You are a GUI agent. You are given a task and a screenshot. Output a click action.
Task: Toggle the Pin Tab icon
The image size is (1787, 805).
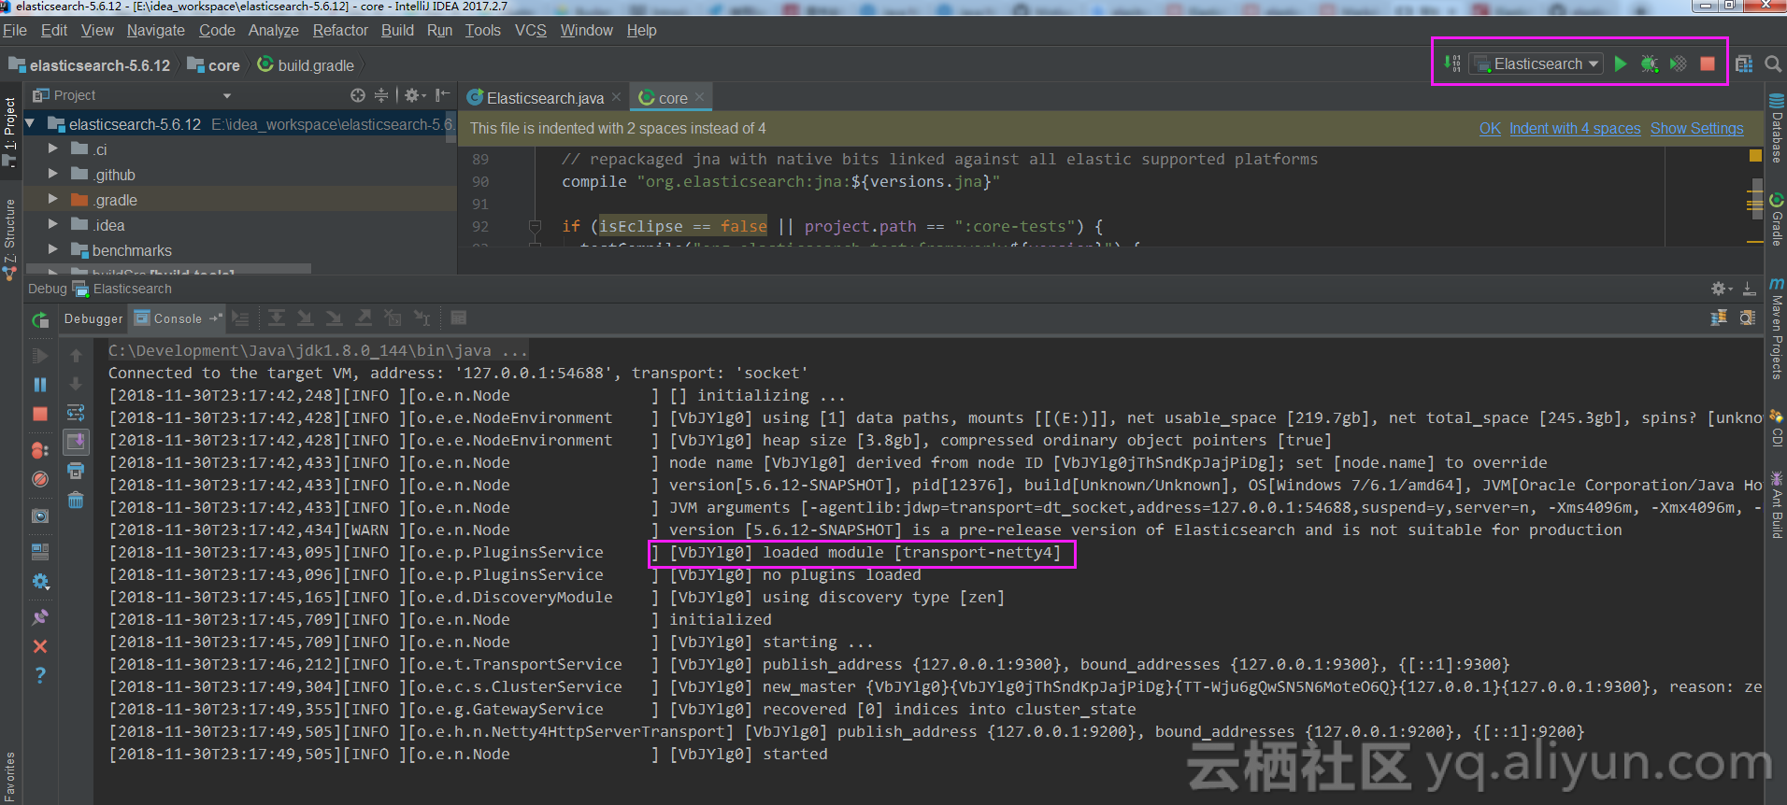coord(40,617)
